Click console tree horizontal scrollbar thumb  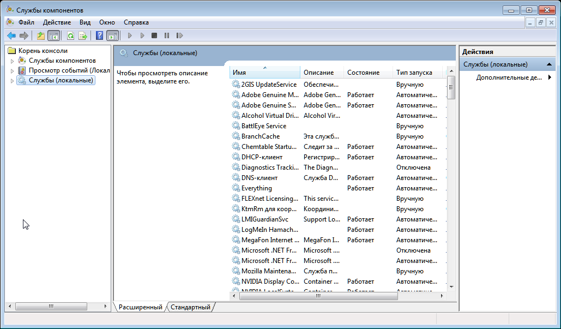51,307
